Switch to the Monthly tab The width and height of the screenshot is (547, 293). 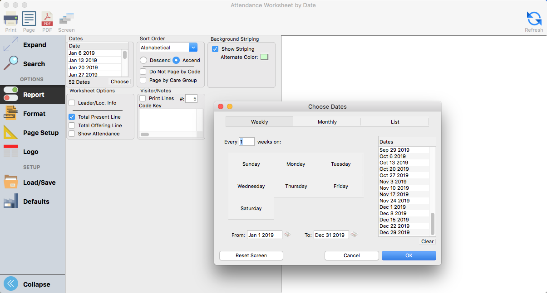click(x=327, y=122)
